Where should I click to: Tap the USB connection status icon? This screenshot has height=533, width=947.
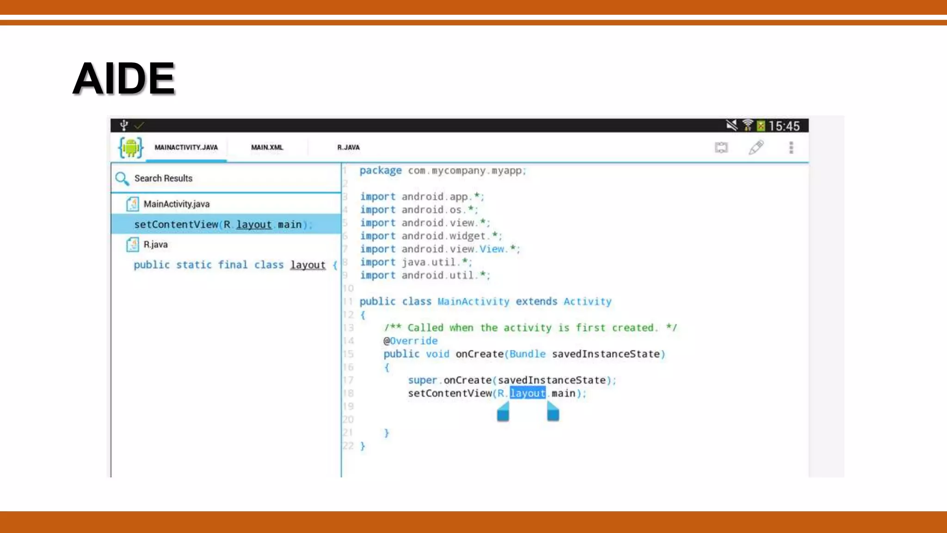coord(124,125)
